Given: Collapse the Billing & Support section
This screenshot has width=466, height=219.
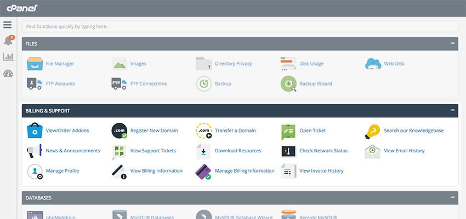Looking at the screenshot, I should 453,110.
